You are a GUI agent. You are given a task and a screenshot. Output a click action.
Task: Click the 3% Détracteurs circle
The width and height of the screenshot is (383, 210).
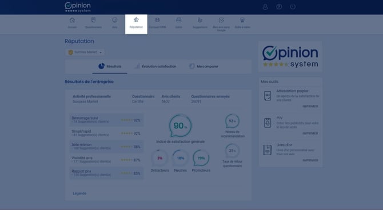pos(159,158)
